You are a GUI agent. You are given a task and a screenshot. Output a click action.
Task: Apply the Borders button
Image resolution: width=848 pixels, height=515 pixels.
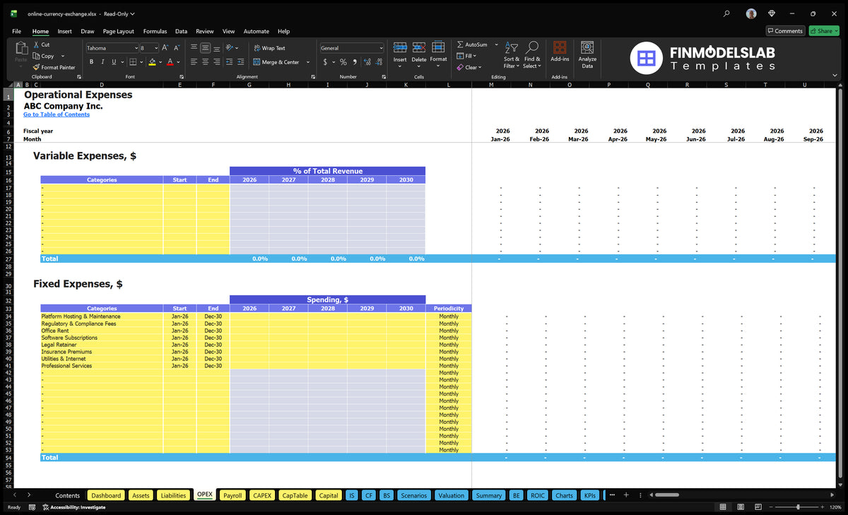tap(133, 62)
